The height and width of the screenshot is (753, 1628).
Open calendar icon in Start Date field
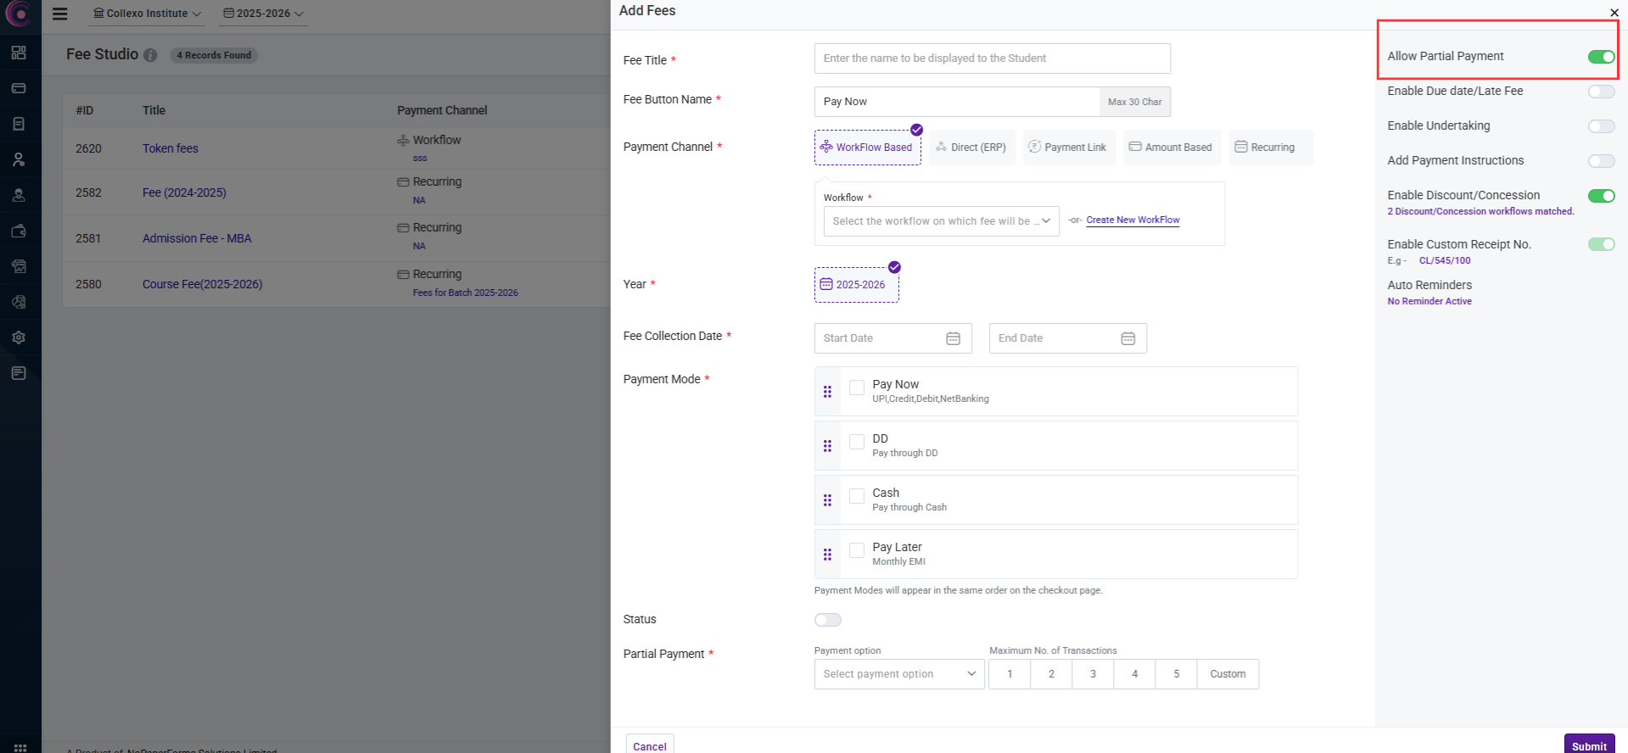point(953,338)
